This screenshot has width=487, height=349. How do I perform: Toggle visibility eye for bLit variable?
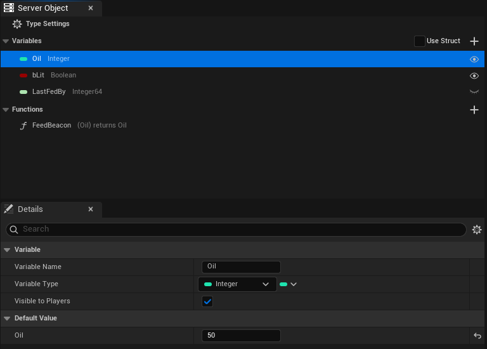coord(474,76)
